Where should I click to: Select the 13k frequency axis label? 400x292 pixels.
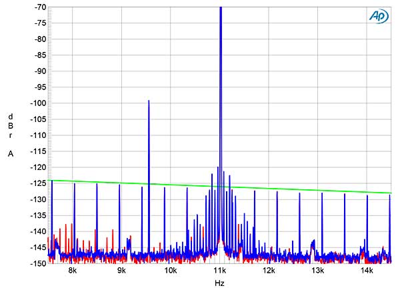click(x=318, y=271)
